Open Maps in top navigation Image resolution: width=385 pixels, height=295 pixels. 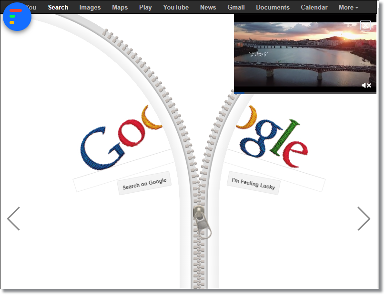120,7
